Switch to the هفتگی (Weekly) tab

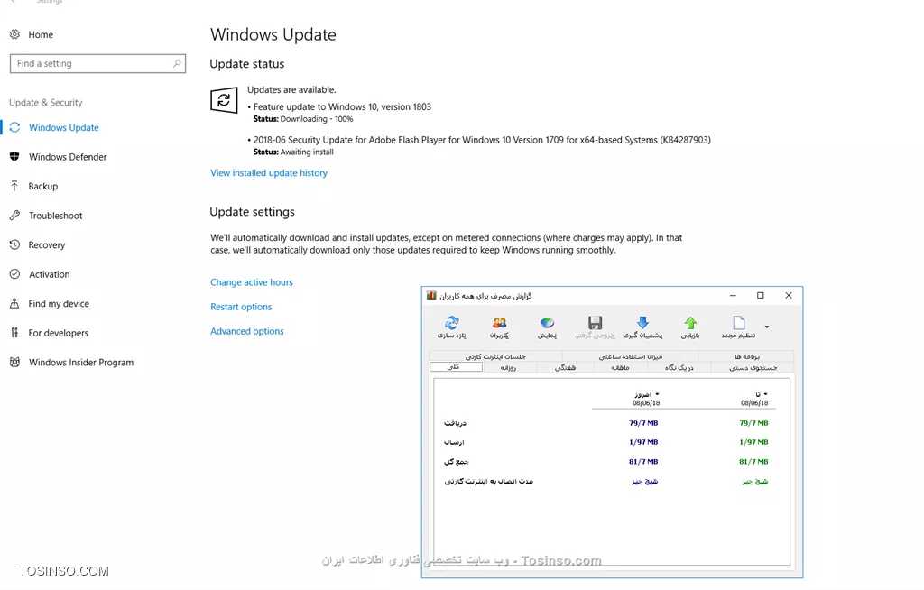tap(565, 367)
